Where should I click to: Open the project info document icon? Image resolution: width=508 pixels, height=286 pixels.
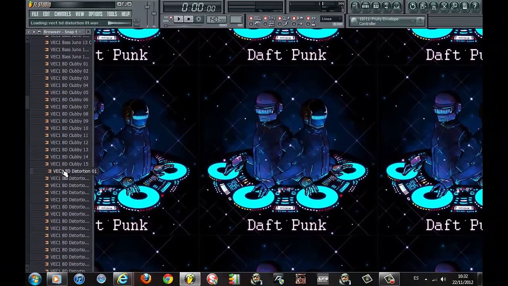(x=465, y=6)
